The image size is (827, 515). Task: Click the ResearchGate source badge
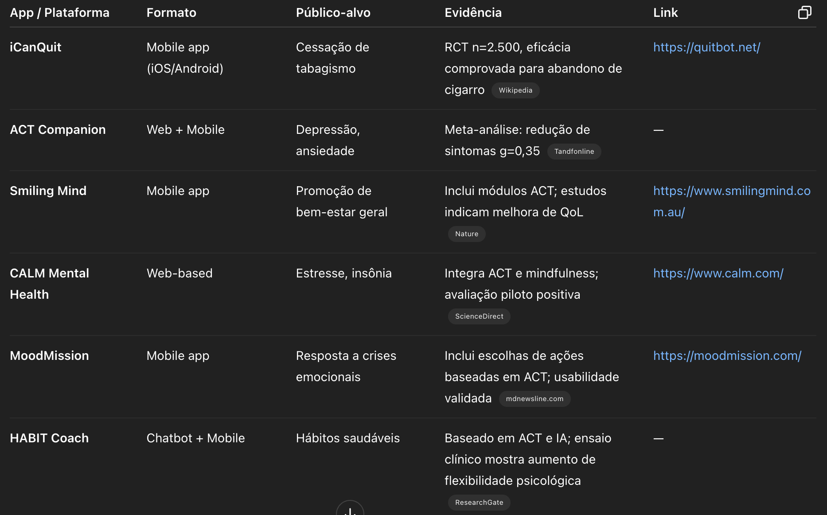(479, 503)
